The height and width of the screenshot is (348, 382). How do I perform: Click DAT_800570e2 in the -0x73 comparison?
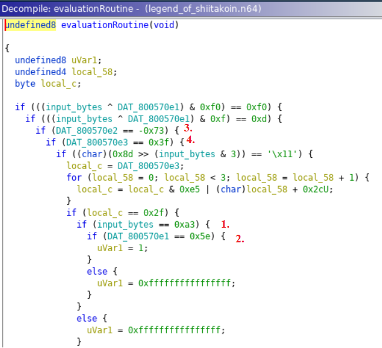point(86,130)
